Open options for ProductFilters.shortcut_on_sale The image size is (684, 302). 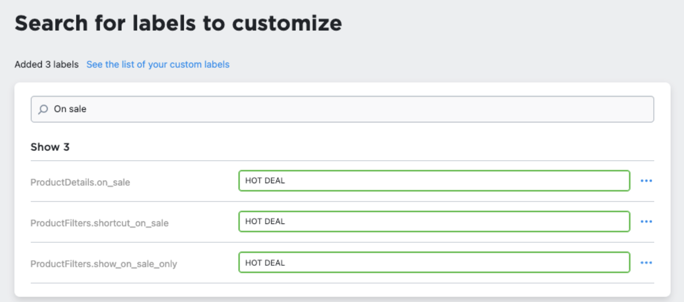pos(646,222)
